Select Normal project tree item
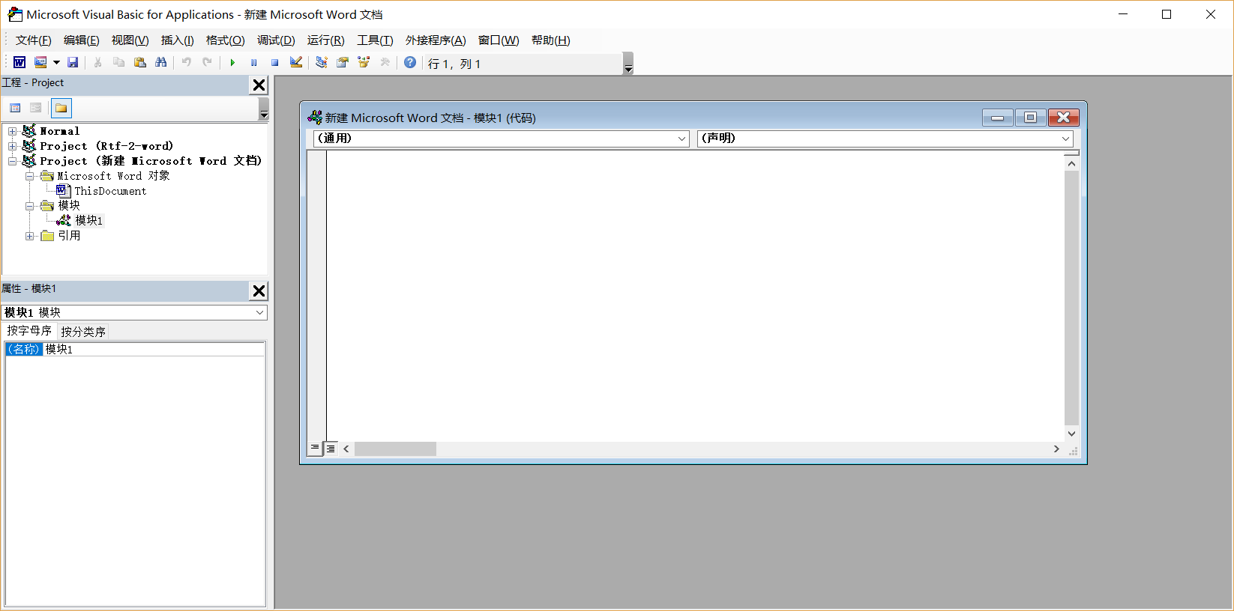The image size is (1234, 611). [x=59, y=131]
